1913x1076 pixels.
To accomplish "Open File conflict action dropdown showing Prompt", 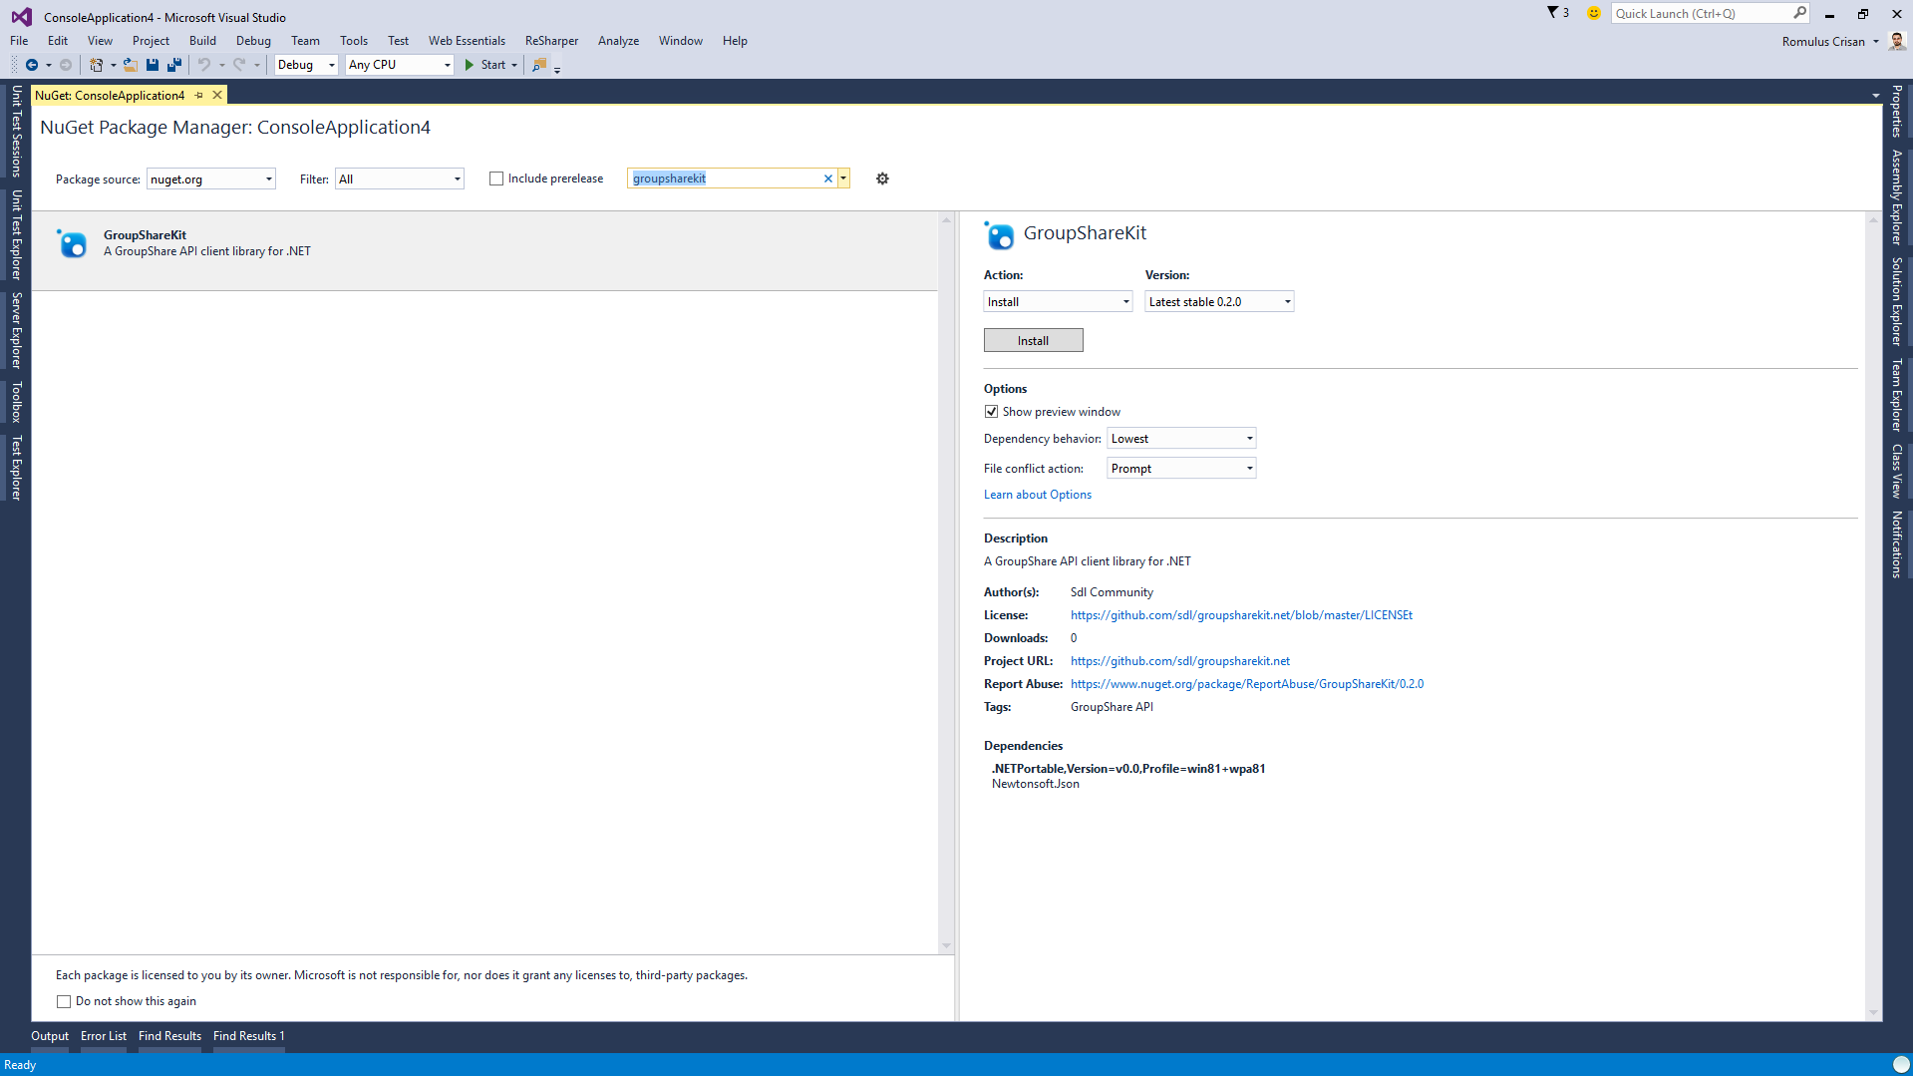I will 1181,469.
